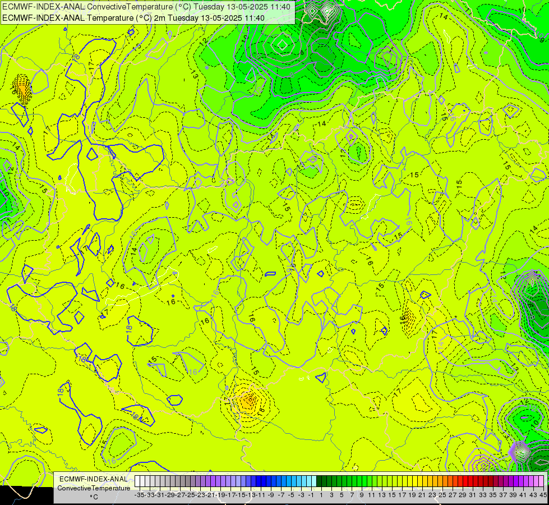Click the '21' value on the legend scale

[422, 495]
